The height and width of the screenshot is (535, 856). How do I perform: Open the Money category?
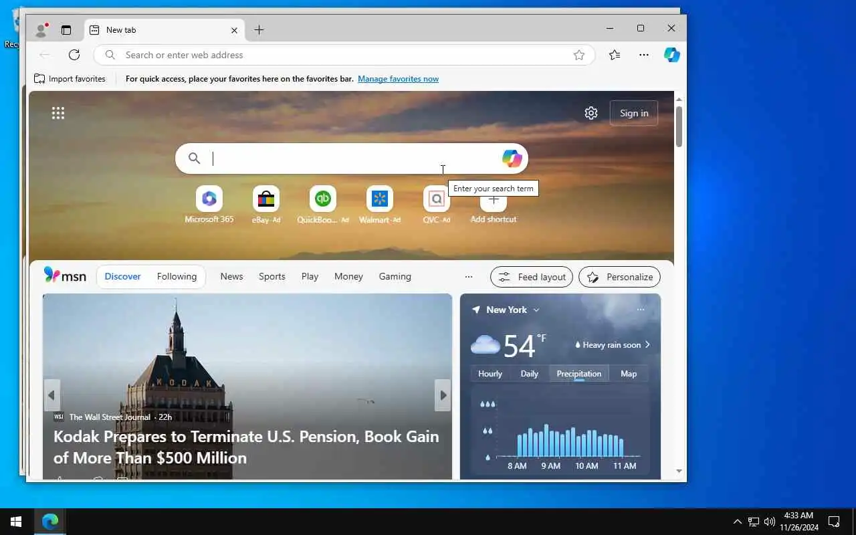[348, 276]
